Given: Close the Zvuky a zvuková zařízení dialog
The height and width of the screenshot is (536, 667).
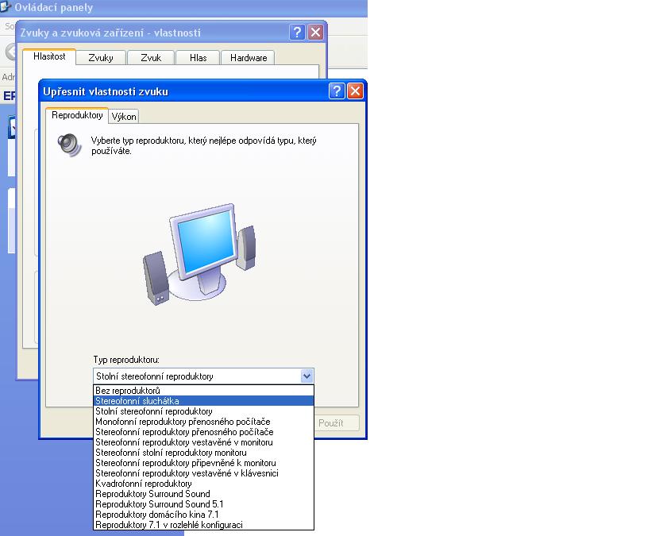Looking at the screenshot, I should pyautogui.click(x=316, y=33).
